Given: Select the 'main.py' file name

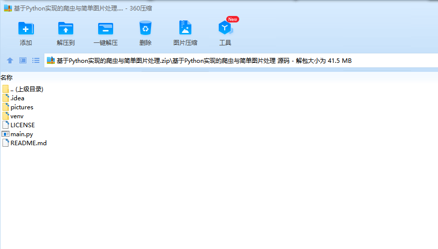Looking at the screenshot, I should point(22,134).
